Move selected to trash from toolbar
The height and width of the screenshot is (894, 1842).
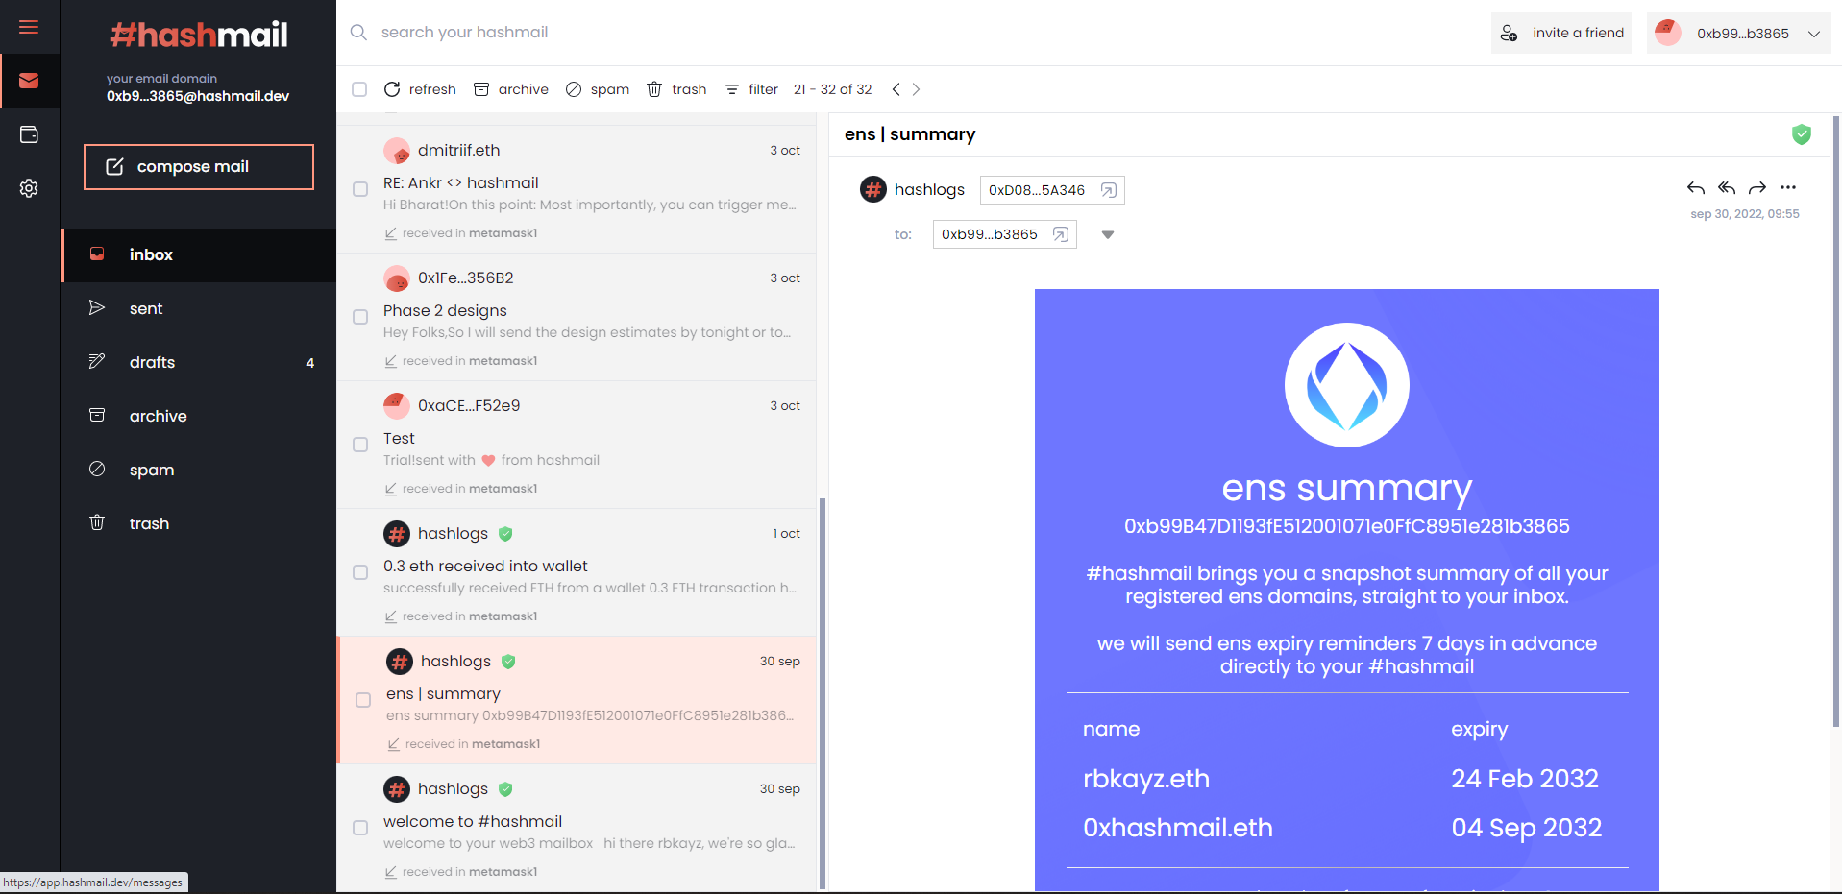click(676, 89)
